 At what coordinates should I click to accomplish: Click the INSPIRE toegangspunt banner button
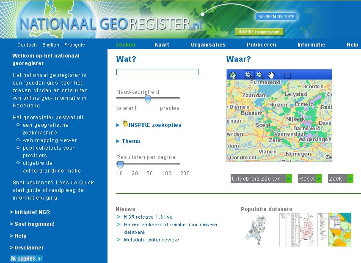(x=259, y=32)
